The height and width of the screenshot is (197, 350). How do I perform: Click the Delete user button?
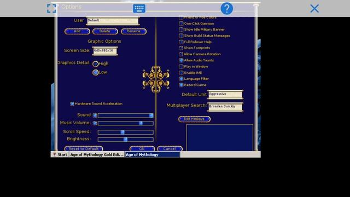(x=105, y=31)
